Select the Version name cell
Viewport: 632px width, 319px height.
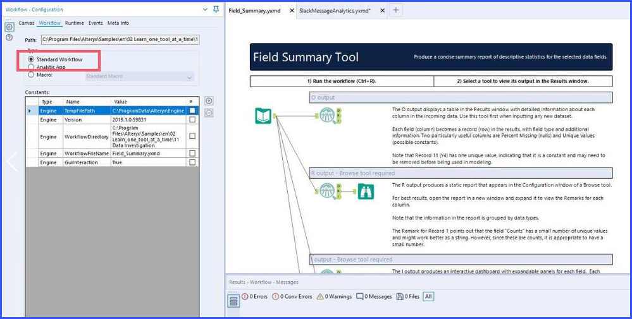pyautogui.click(x=87, y=119)
